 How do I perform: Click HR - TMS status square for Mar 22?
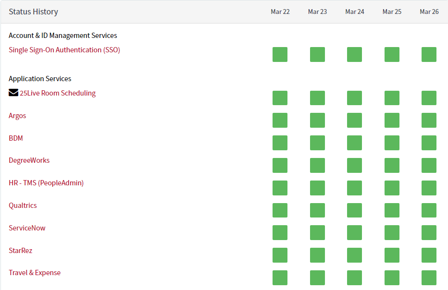[x=280, y=188]
